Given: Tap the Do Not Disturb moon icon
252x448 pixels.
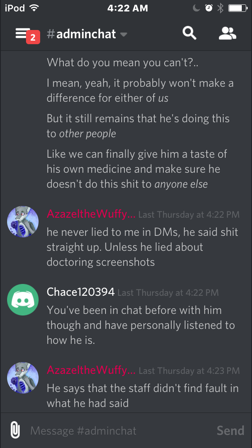Looking at the screenshot, I should (x=196, y=8).
